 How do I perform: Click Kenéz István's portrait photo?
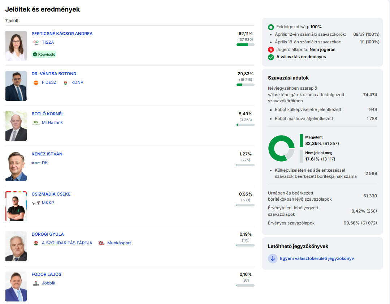16,166
